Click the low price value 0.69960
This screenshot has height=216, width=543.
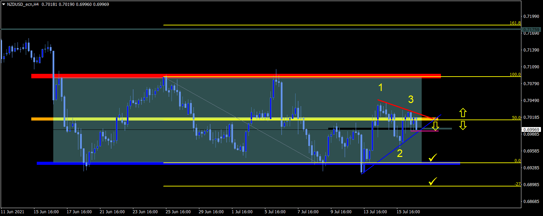point(84,4)
